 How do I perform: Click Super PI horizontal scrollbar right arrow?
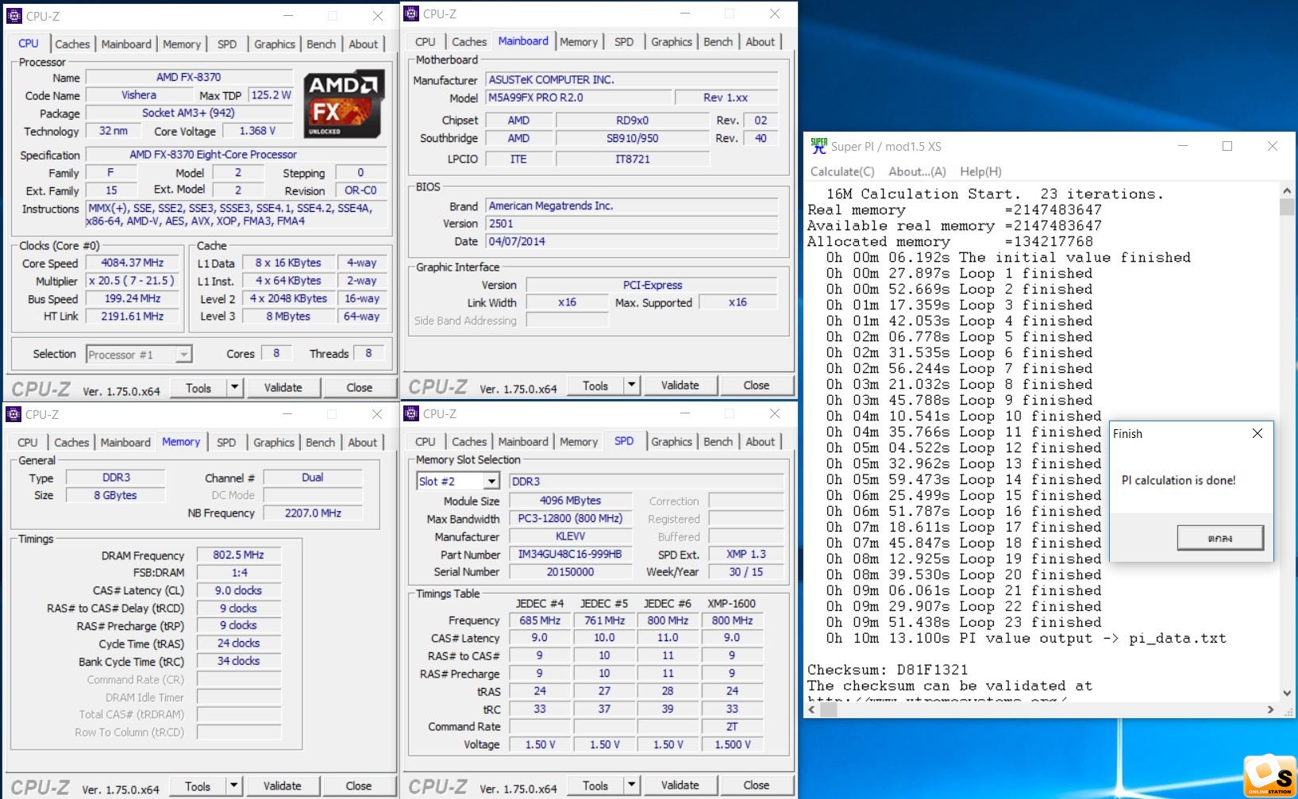pyautogui.click(x=1270, y=710)
